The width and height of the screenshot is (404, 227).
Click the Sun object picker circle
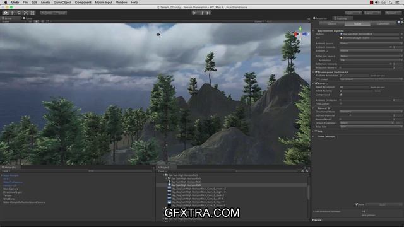click(x=401, y=38)
